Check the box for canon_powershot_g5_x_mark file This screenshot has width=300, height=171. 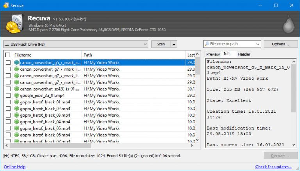tap(8, 62)
